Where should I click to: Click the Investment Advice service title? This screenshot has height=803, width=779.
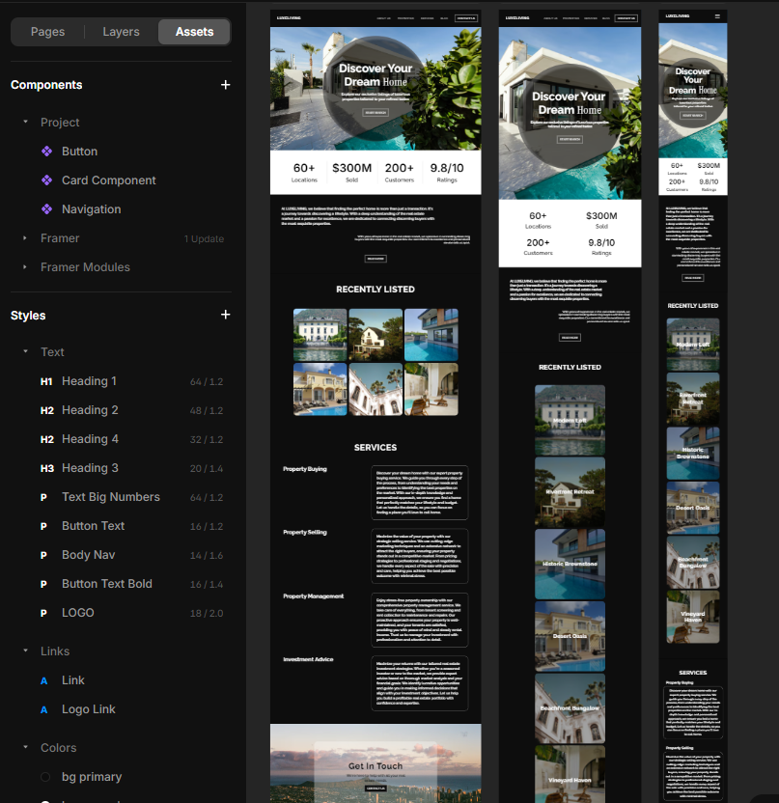pyautogui.click(x=308, y=659)
